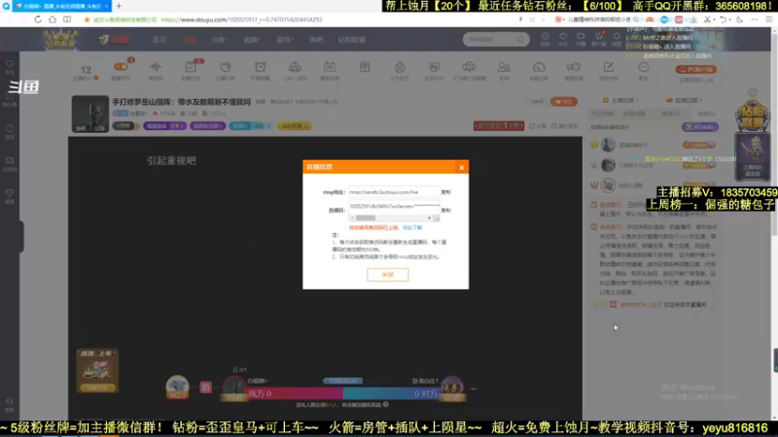Open the blue learn-more link in the dialog
The image size is (778, 437).
coord(411,227)
